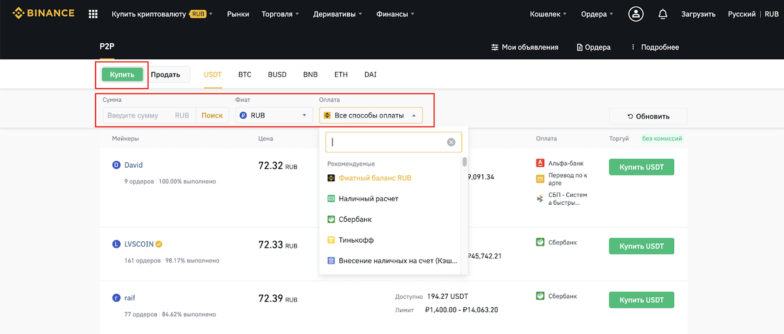Image resolution: width=784 pixels, height=334 pixels.
Task: Click raif's maker avatar icon
Action: (116, 297)
